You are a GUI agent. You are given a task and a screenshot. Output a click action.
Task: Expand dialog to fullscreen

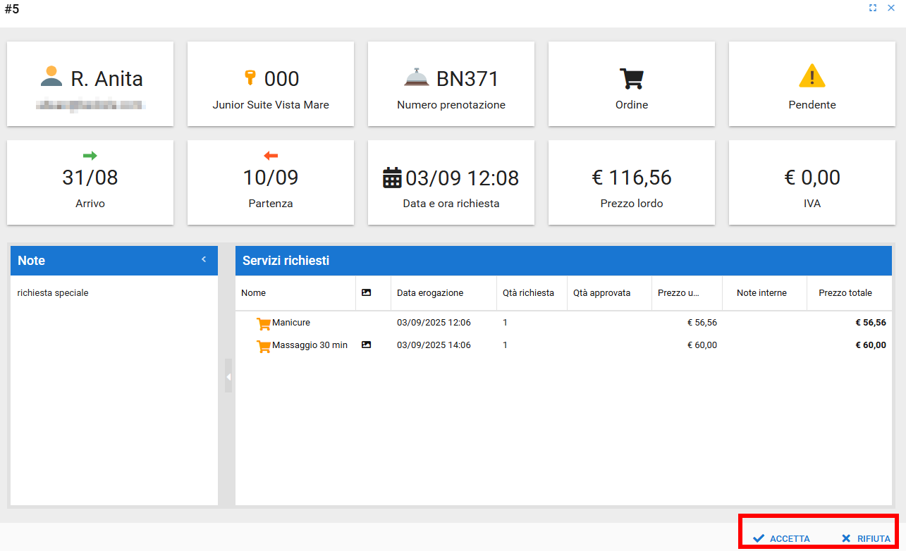pyautogui.click(x=873, y=8)
